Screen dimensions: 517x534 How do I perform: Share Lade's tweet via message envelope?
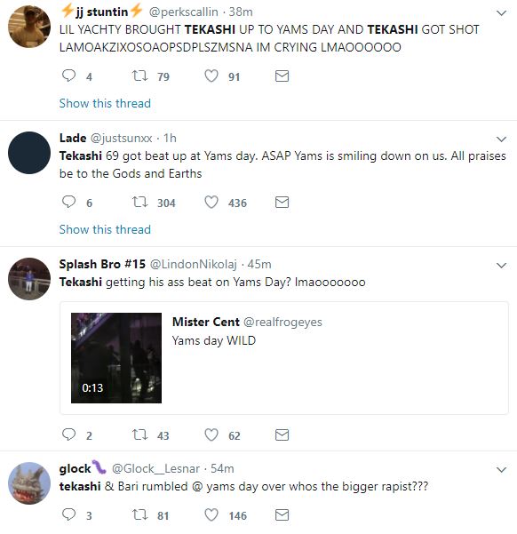[x=282, y=203]
